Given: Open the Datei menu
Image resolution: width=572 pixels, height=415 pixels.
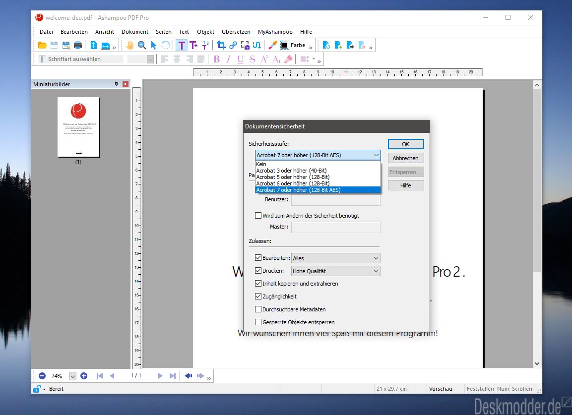Looking at the screenshot, I should pyautogui.click(x=46, y=32).
